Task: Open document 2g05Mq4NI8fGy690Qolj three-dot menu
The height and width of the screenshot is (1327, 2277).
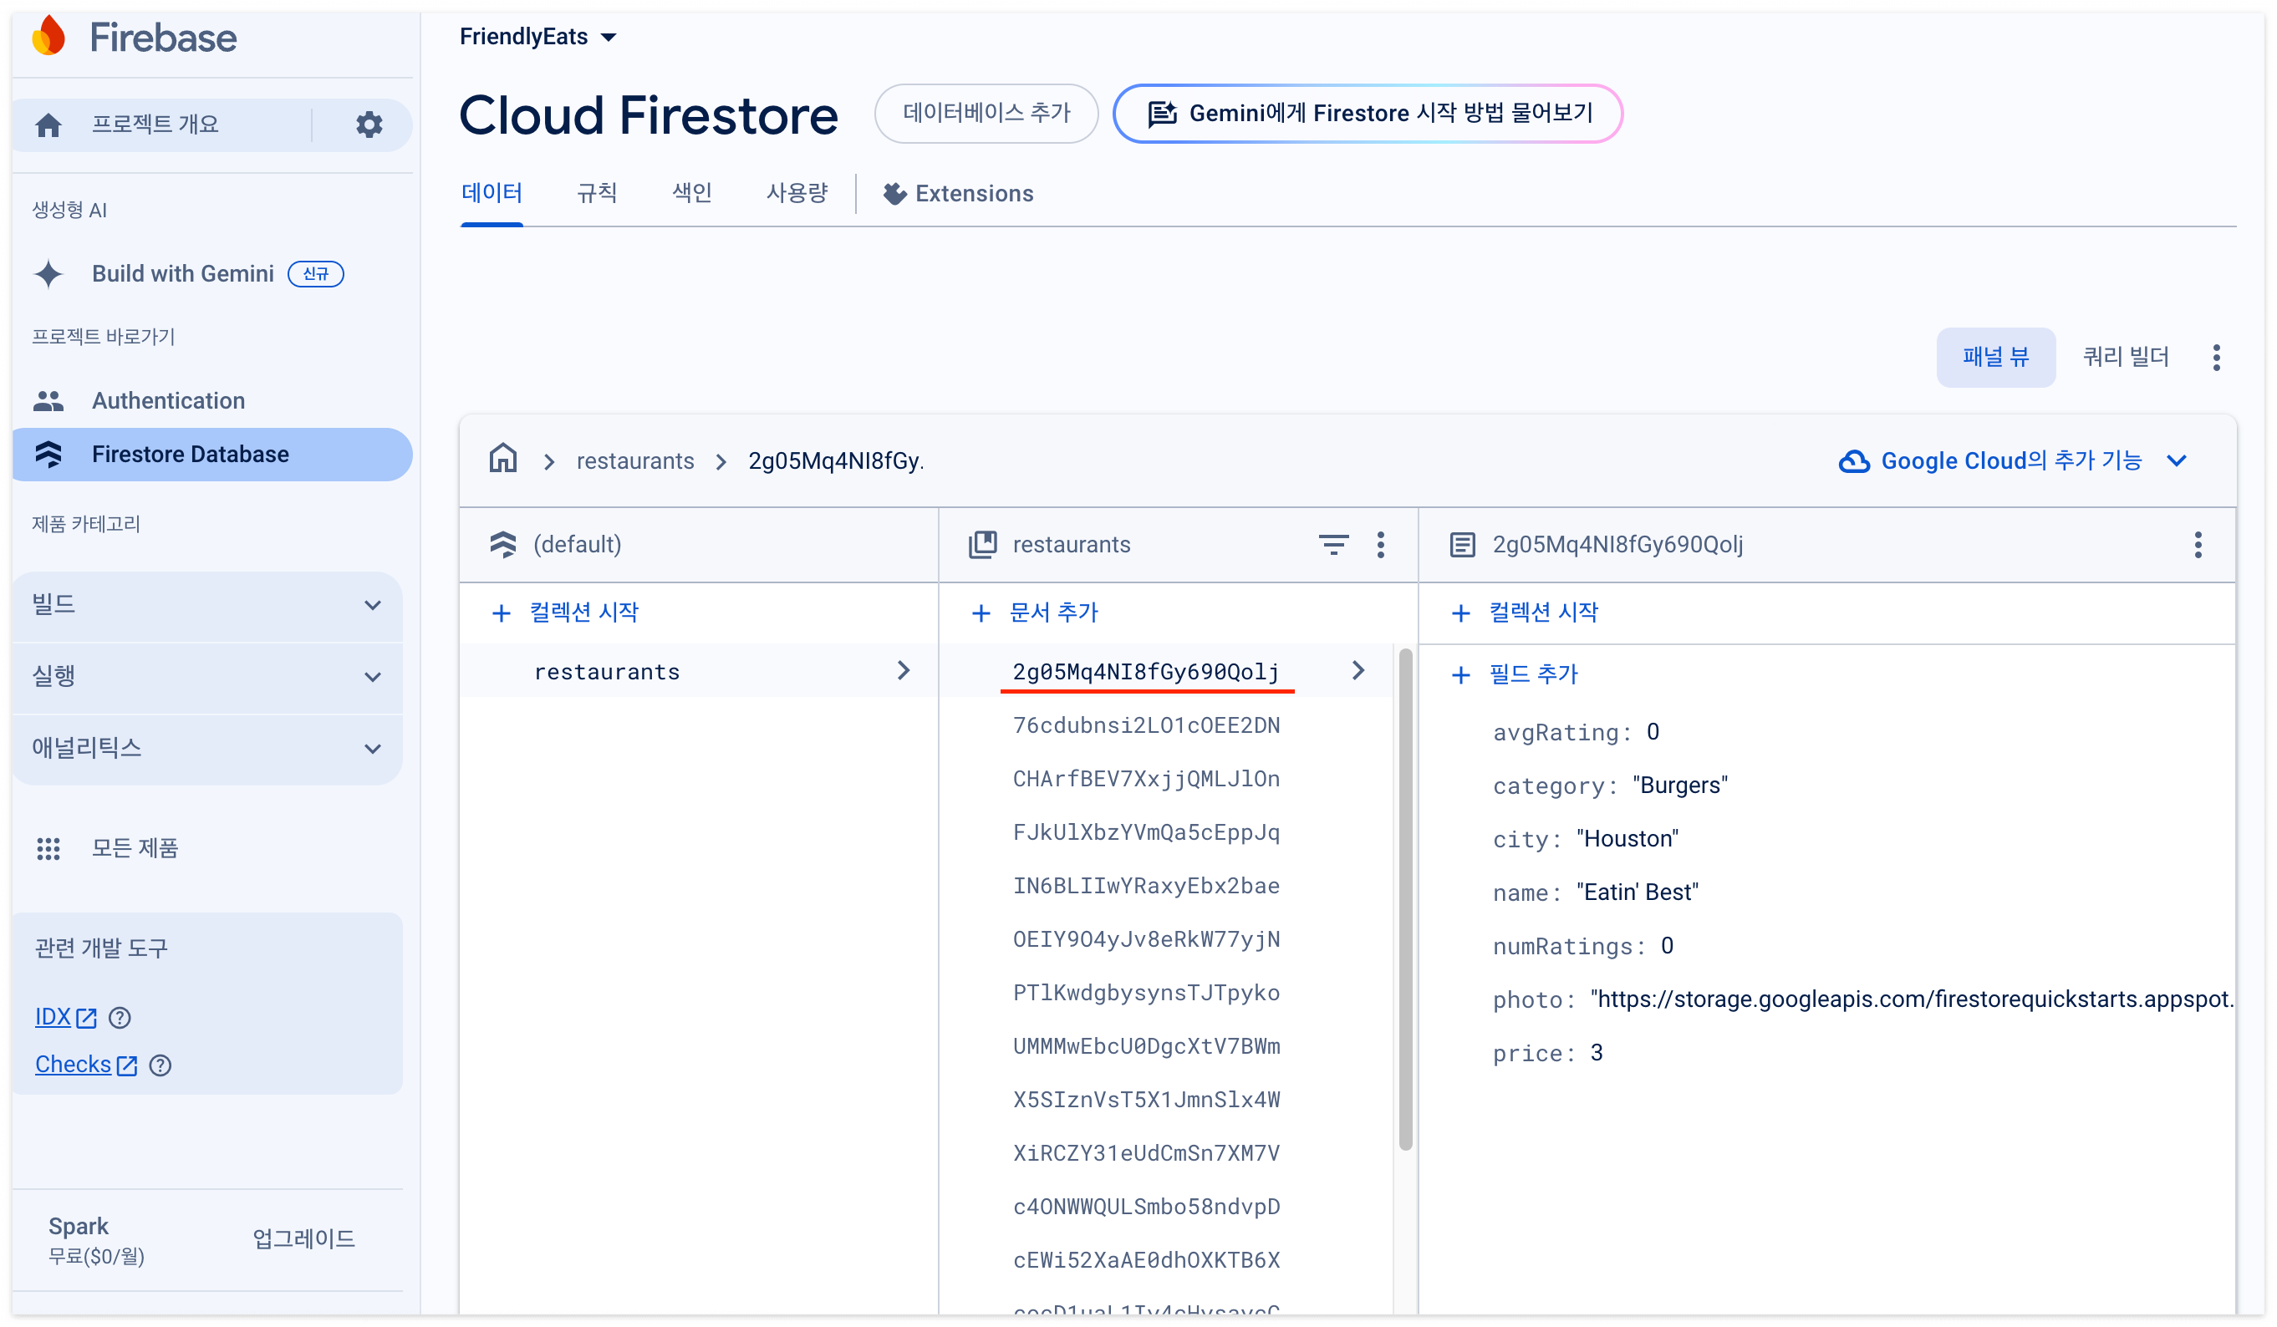Action: [2197, 545]
